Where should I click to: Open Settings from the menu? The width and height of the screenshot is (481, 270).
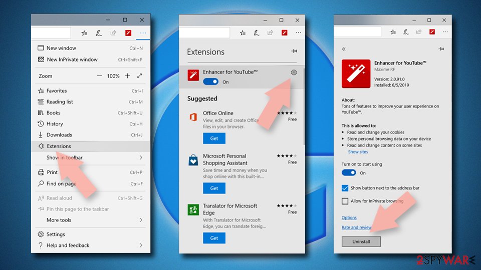tap(91, 234)
